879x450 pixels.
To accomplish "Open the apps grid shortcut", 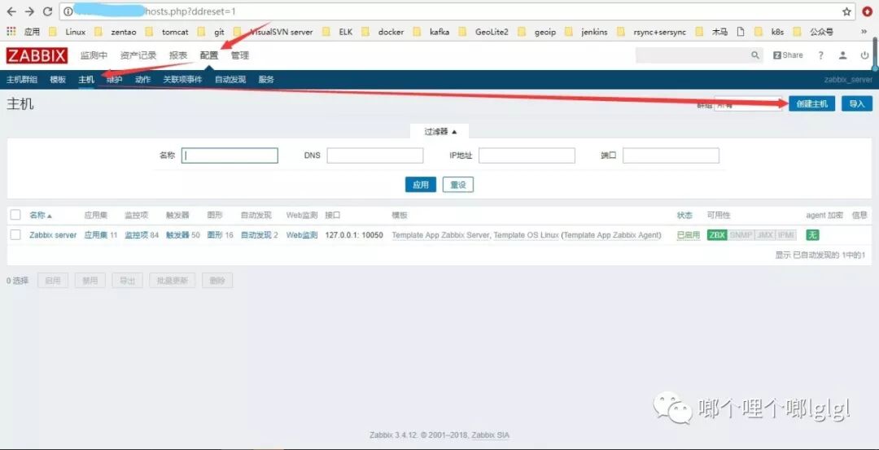I will tap(11, 32).
